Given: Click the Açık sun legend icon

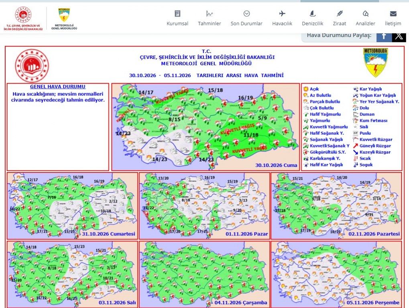Looking at the screenshot, I should click(306, 89).
